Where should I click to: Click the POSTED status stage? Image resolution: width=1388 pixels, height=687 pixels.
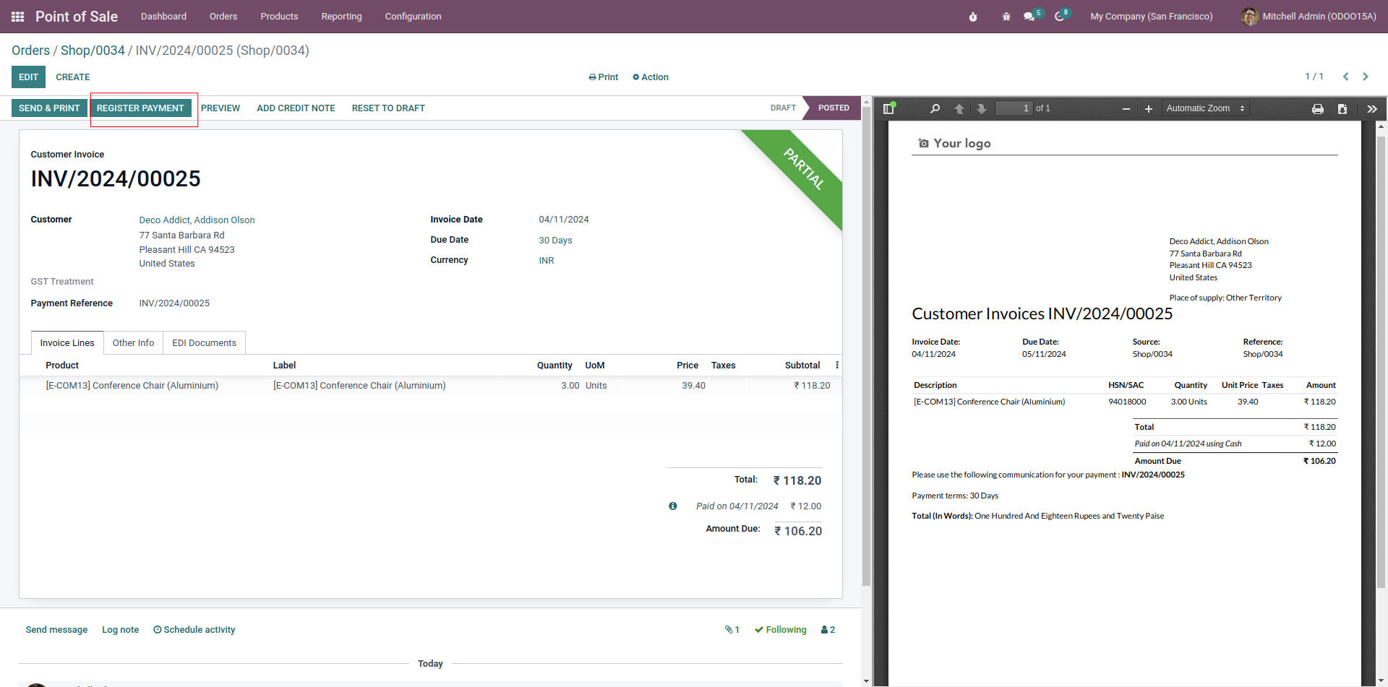tap(834, 108)
